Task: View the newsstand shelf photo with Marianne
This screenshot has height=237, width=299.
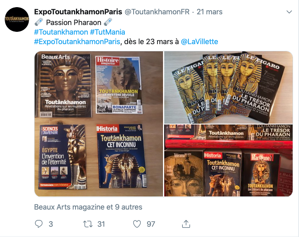Action: coord(229,161)
